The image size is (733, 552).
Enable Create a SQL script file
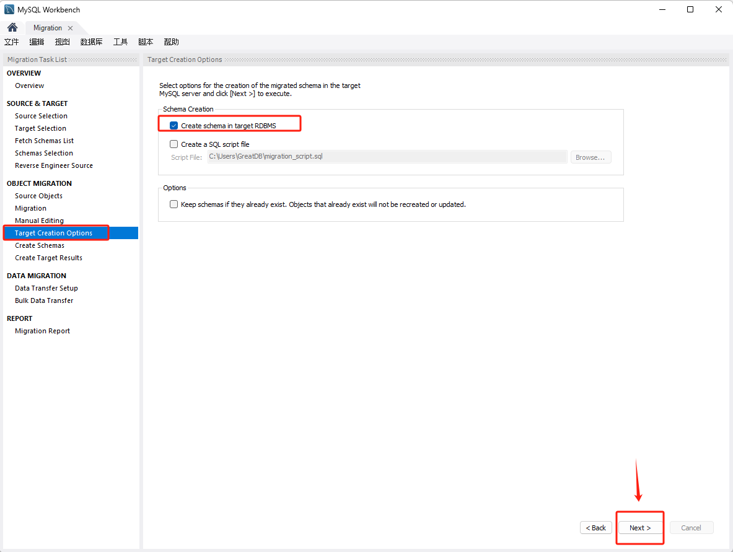point(174,144)
